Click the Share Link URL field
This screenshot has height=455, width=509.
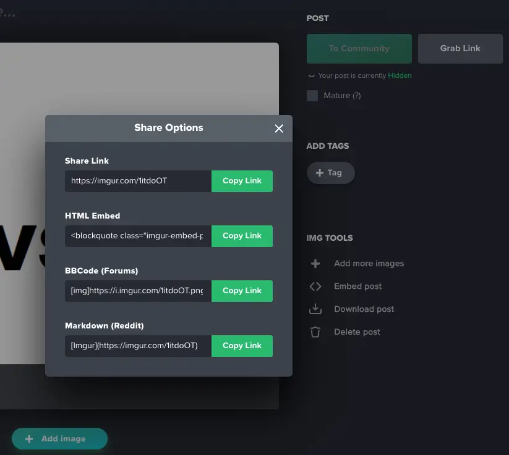click(139, 181)
